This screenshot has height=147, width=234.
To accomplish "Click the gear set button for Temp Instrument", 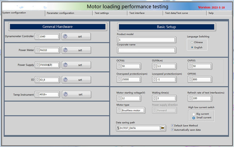I will 76,94.
